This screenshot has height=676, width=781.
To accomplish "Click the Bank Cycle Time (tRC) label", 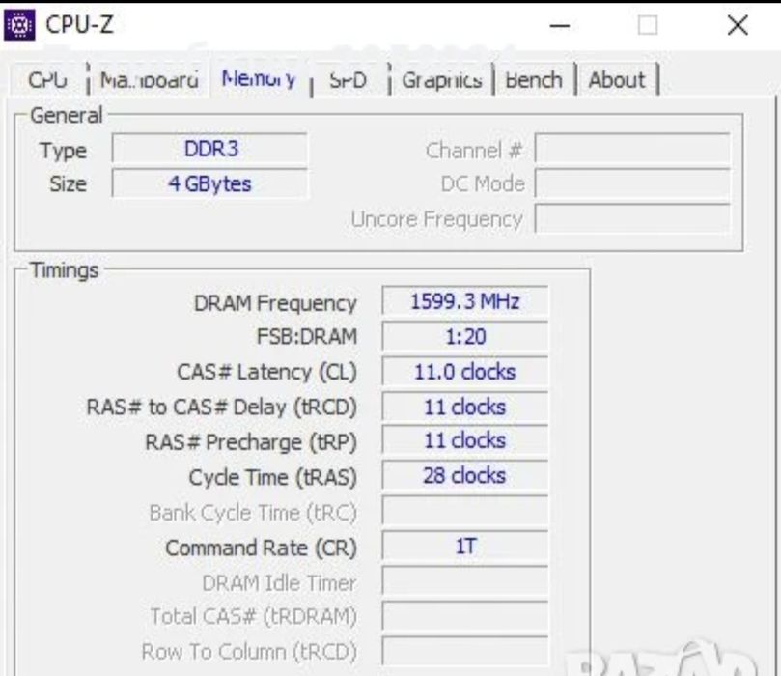I will coord(253,513).
